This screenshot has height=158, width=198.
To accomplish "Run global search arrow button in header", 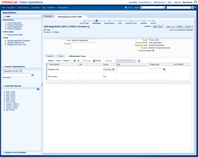I will 192,7.
